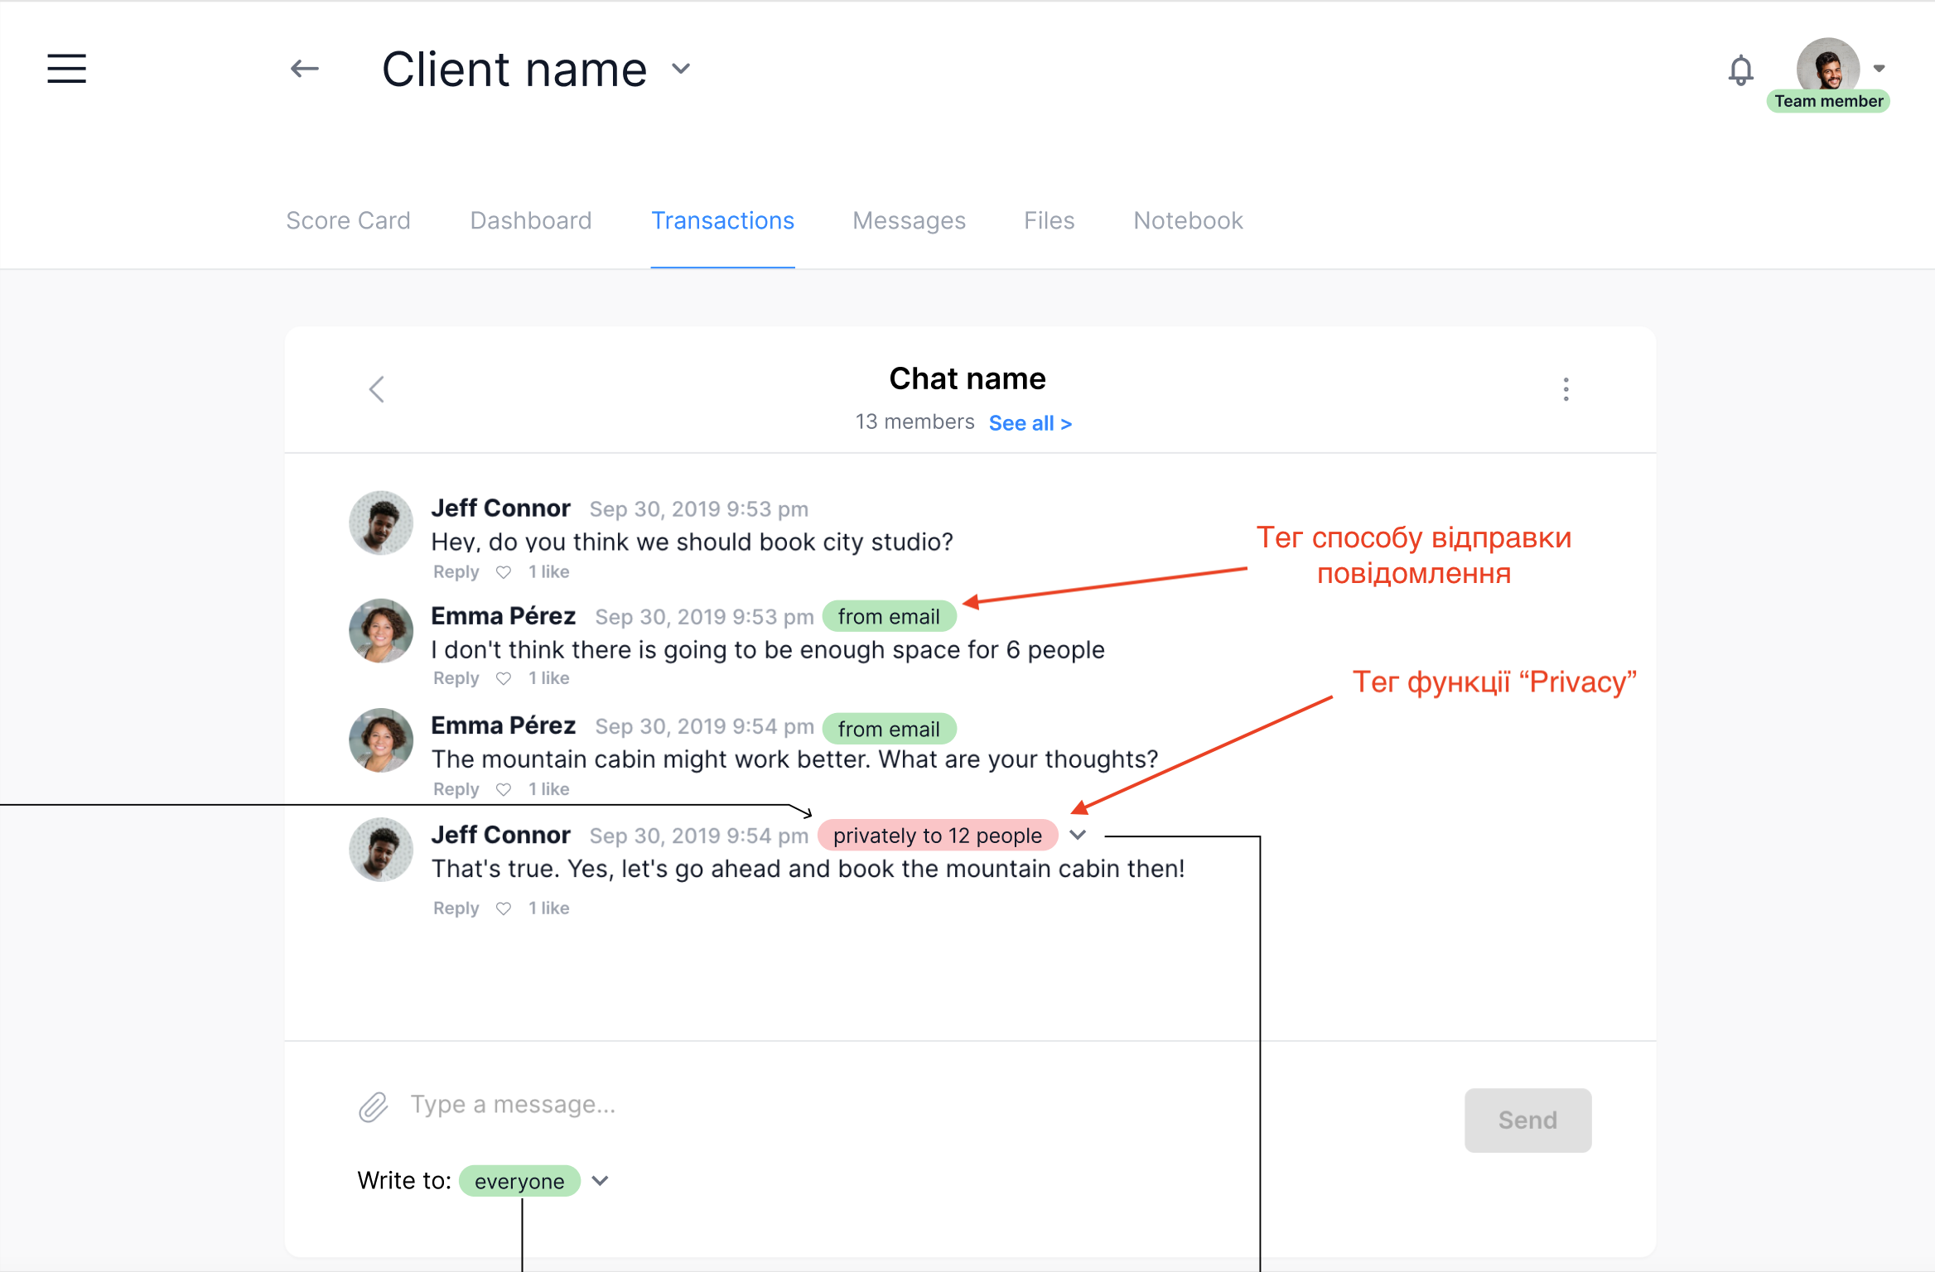
Task: Click the back arrow beside Client name
Action: 305,69
